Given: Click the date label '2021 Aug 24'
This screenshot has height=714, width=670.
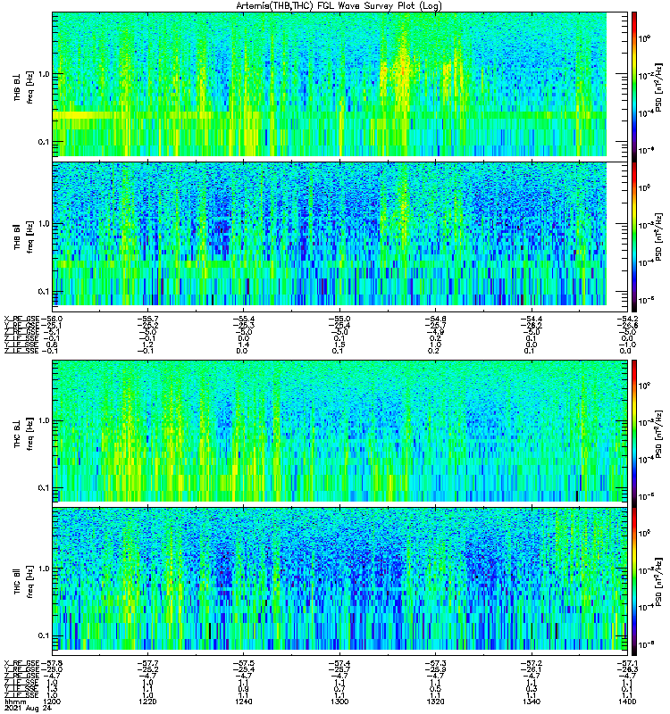Looking at the screenshot, I should pyautogui.click(x=28, y=709).
